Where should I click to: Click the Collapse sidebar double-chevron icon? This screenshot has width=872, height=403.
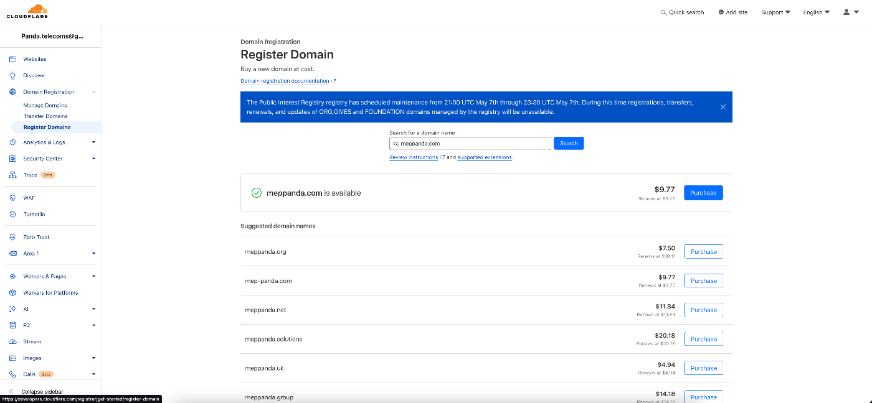tap(11, 392)
